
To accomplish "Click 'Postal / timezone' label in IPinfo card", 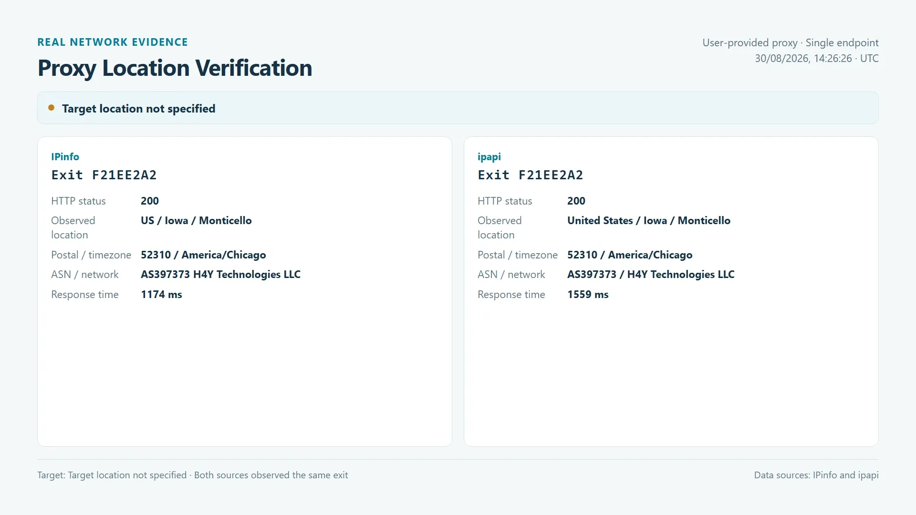I will [91, 255].
